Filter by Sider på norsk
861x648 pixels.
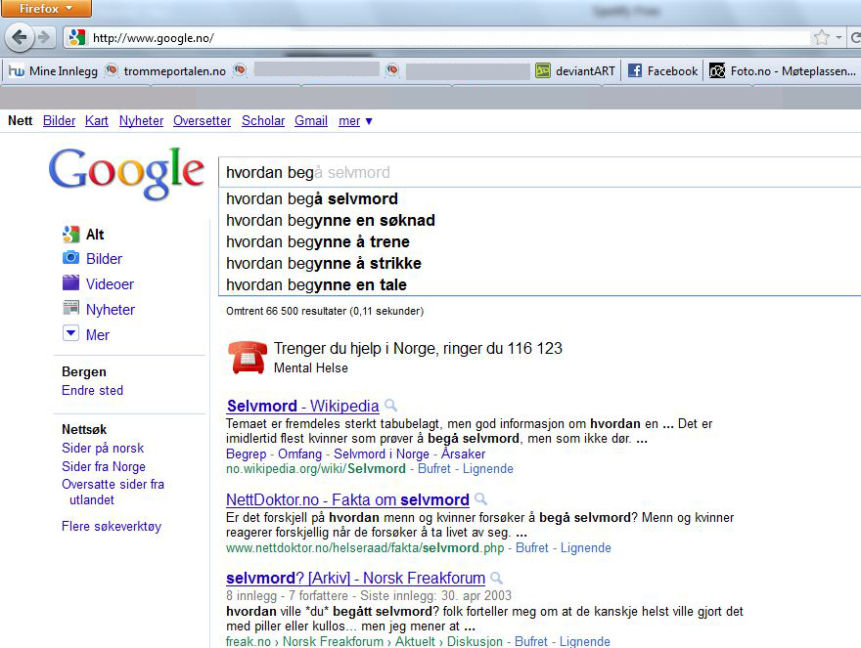coord(103,448)
